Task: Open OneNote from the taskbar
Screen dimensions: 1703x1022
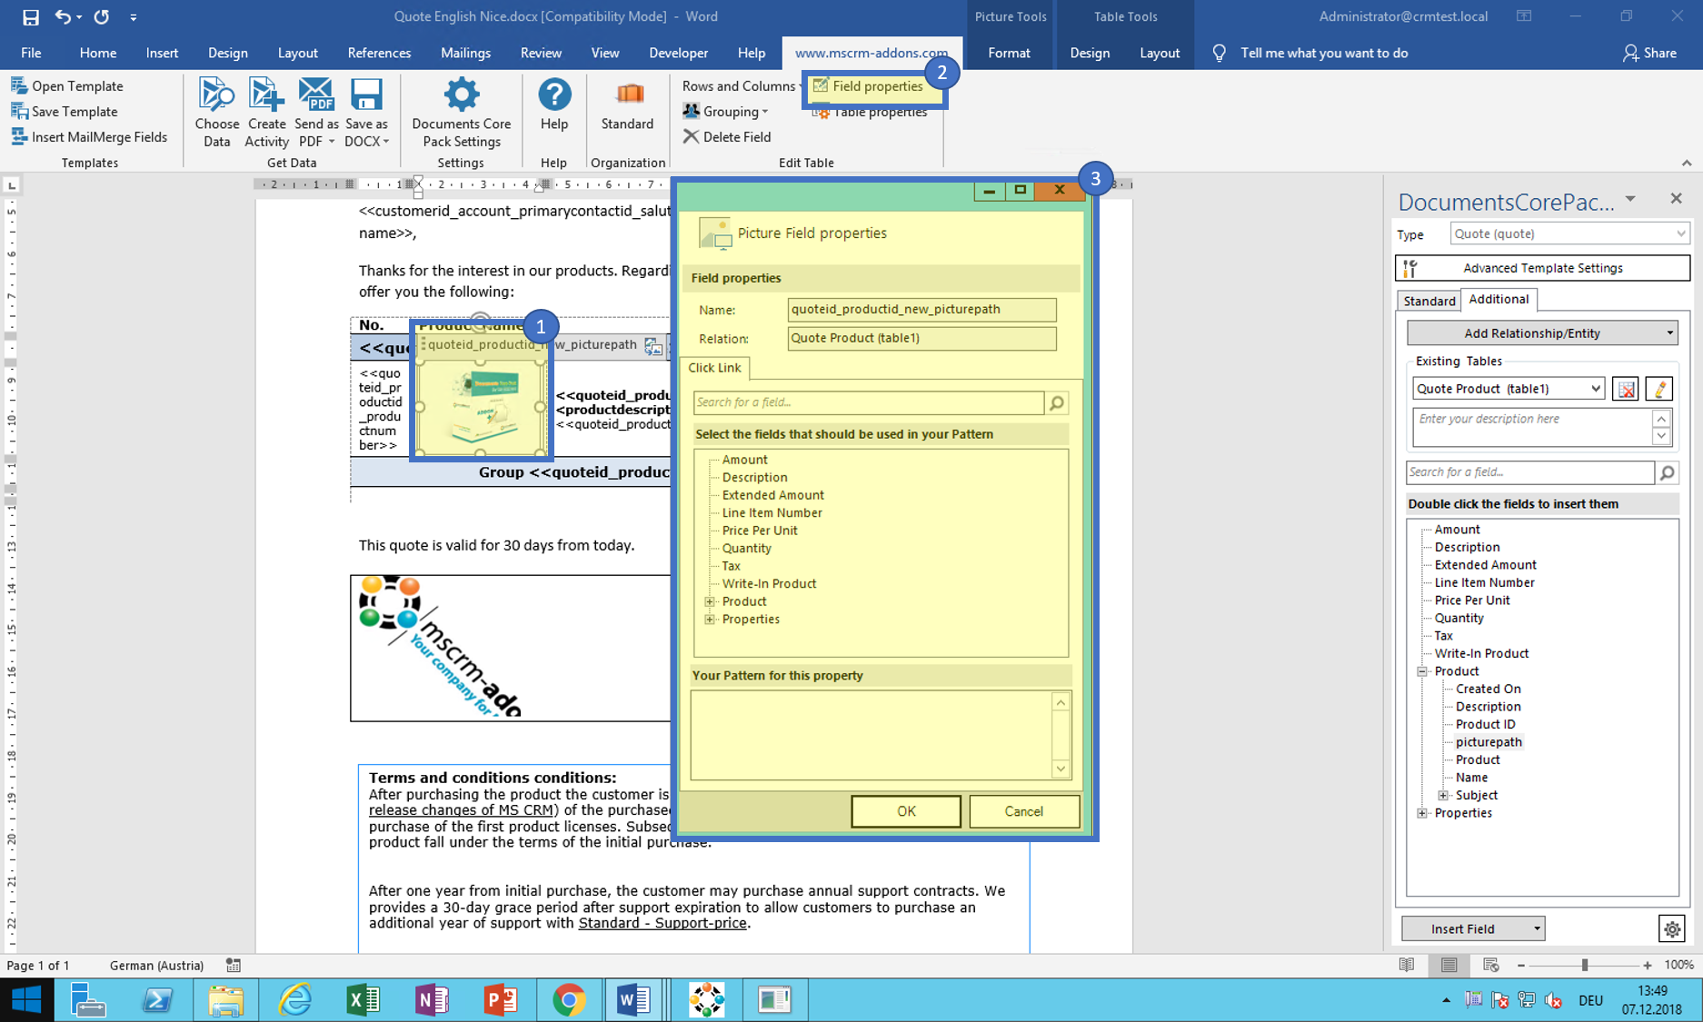Action: (432, 1000)
